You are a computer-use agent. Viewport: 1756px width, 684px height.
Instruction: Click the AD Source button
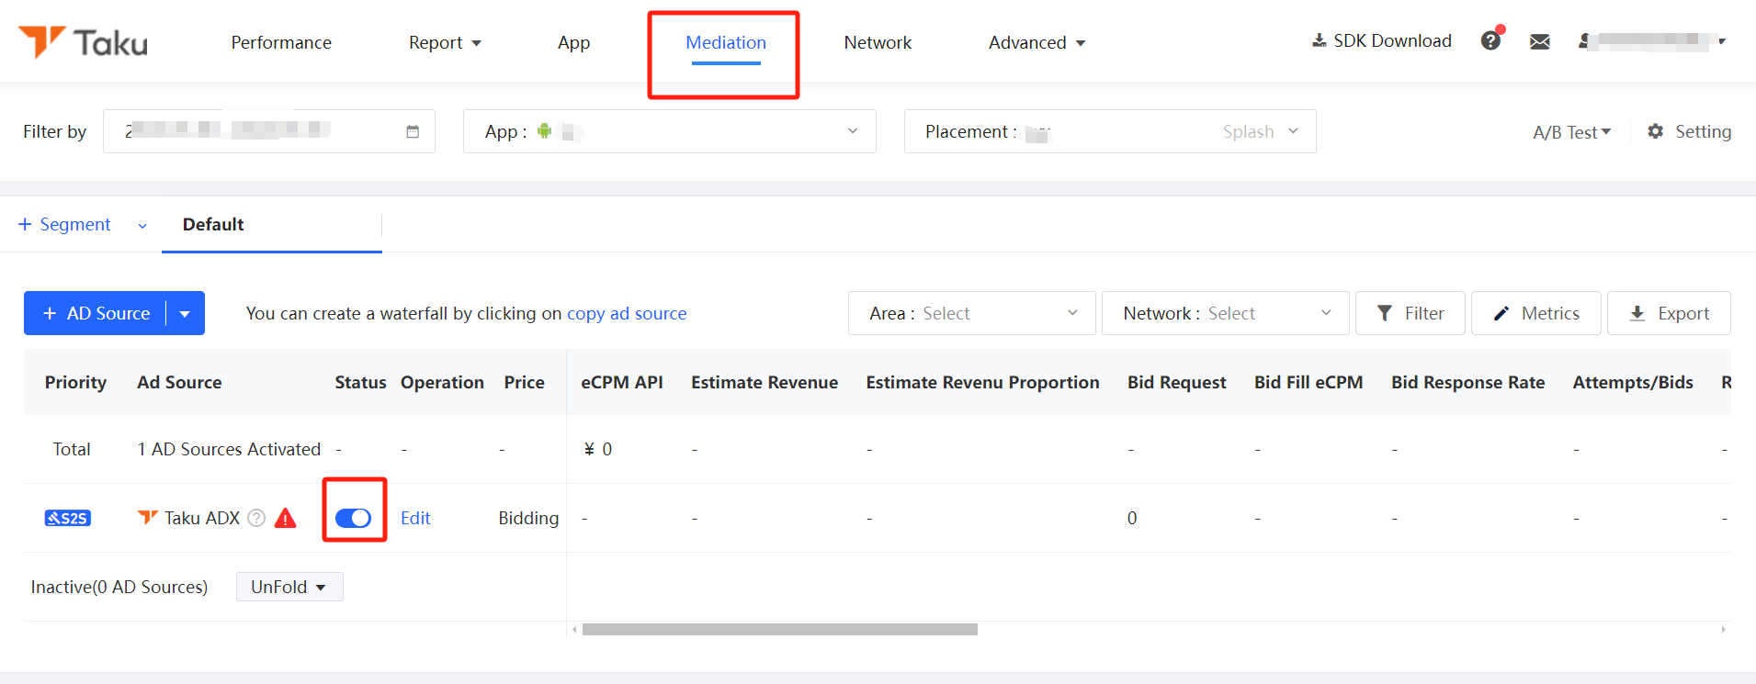[x=96, y=313]
